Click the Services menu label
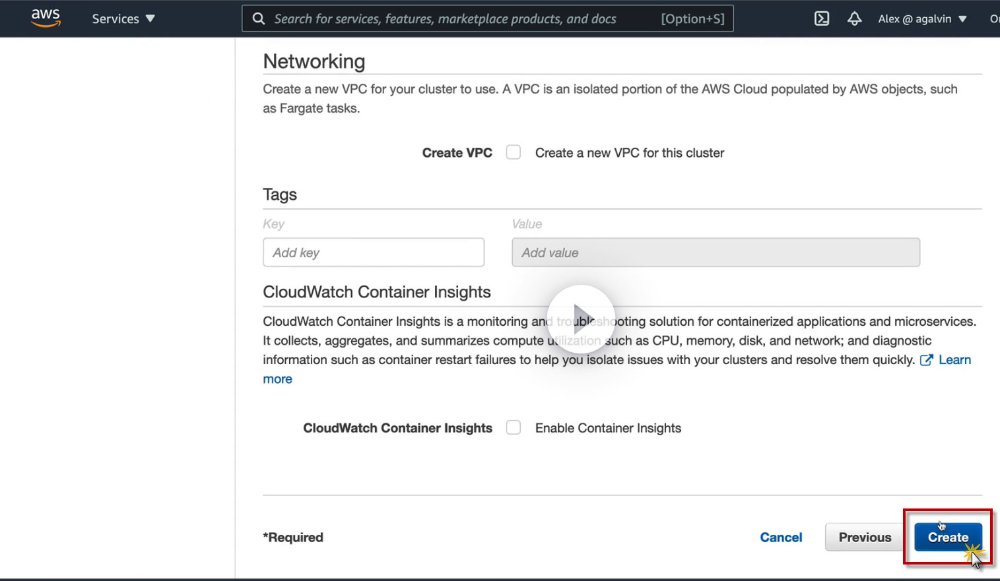The height and width of the screenshot is (581, 1000). click(116, 18)
